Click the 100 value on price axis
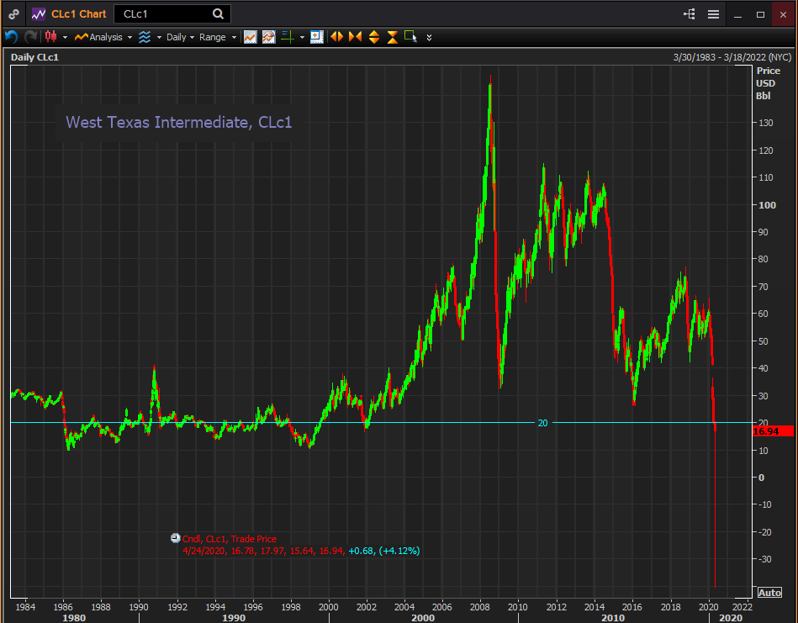Viewport: 798px width, 623px height. [x=767, y=205]
